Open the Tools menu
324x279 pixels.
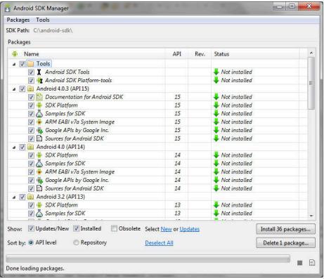coord(43,20)
